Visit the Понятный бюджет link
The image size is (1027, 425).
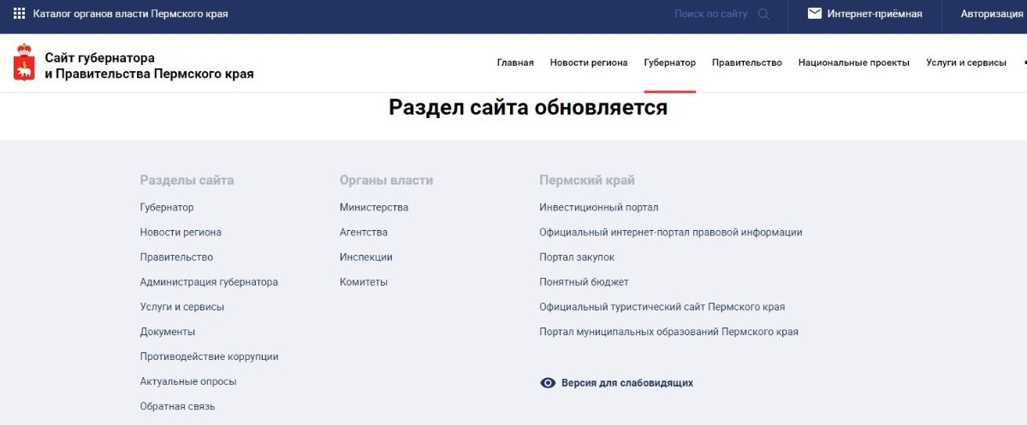coord(584,282)
